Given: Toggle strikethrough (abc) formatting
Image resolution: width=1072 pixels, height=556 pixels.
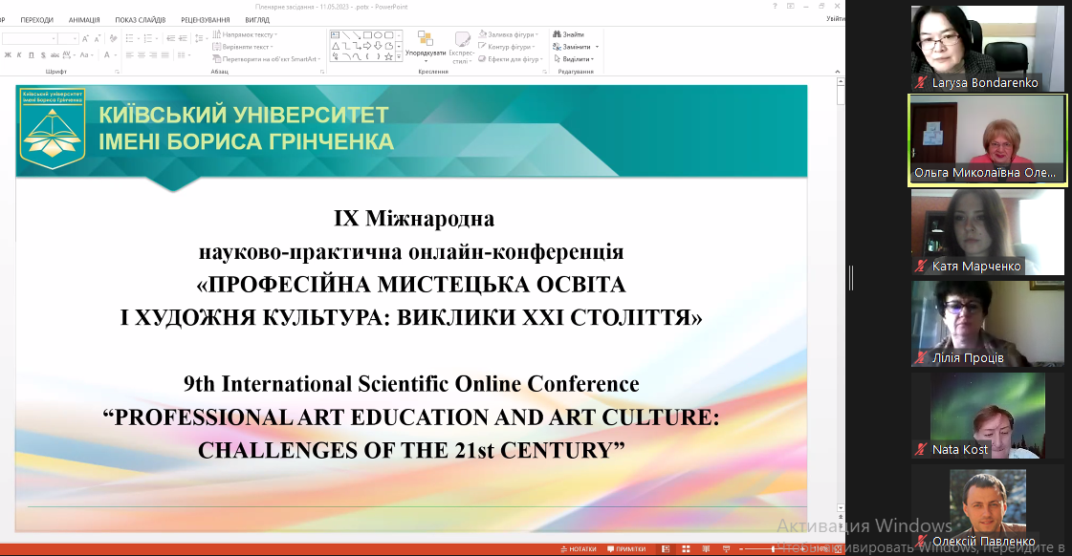Looking at the screenshot, I should [55, 55].
